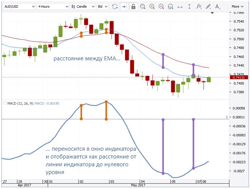Open the 4 Hours timeframe dropdown
The width and height of the screenshot is (250, 189).
click(x=53, y=6)
